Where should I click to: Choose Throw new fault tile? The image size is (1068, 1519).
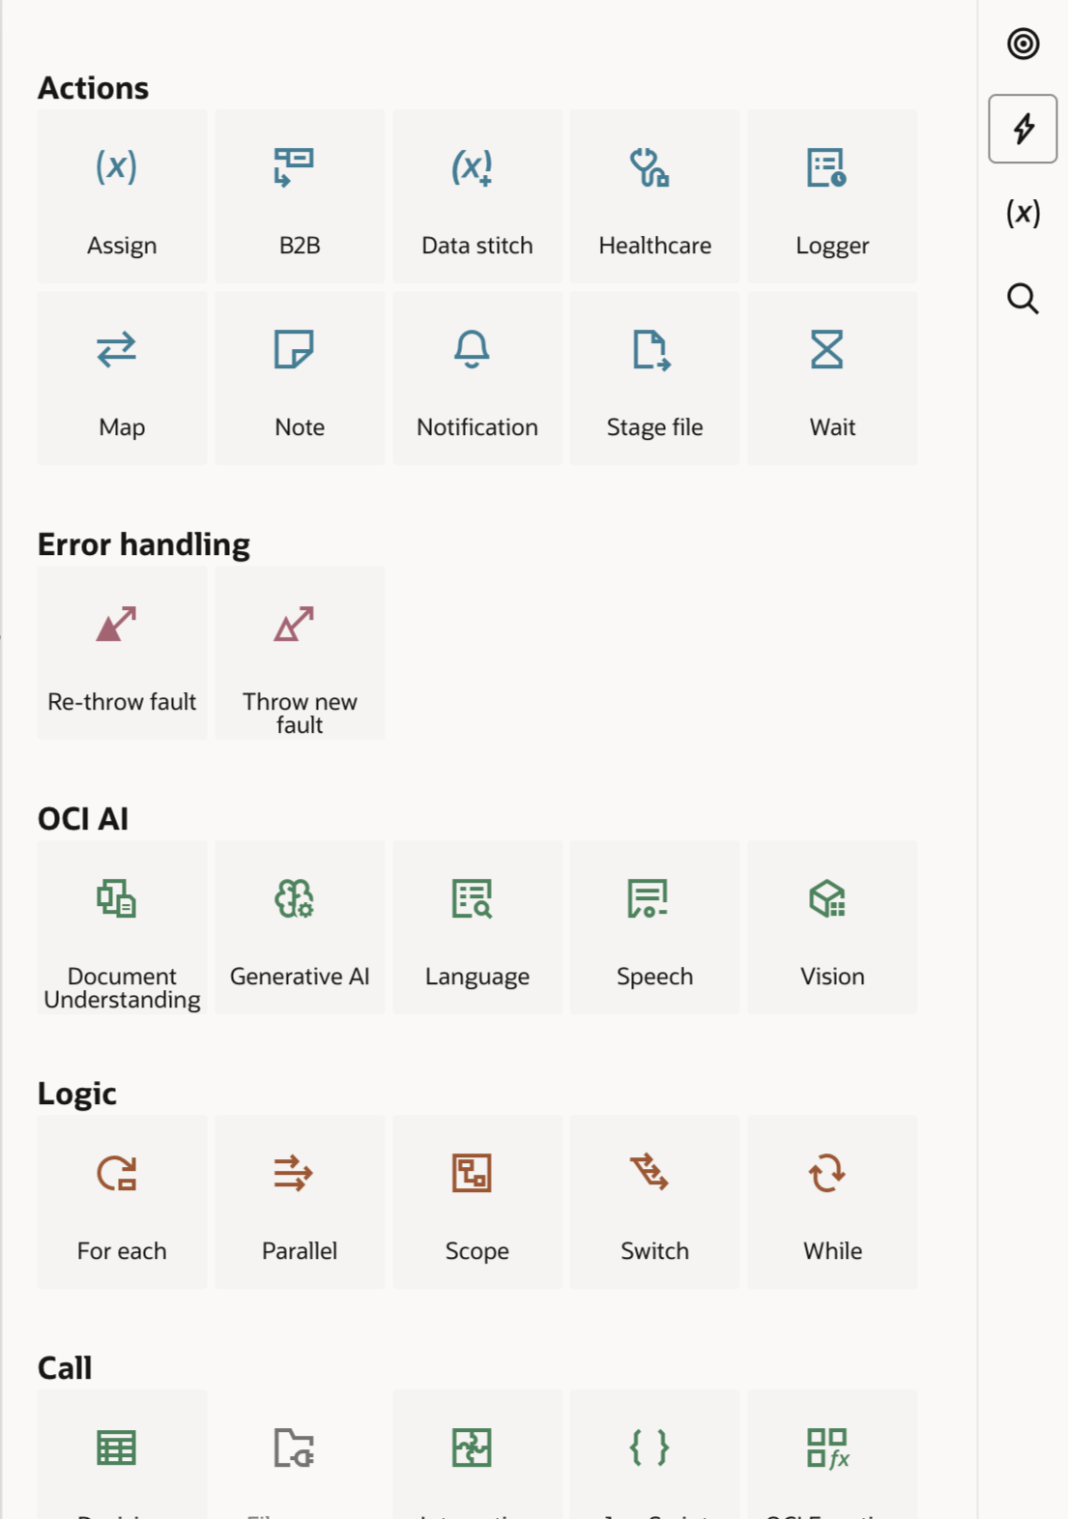click(x=300, y=653)
